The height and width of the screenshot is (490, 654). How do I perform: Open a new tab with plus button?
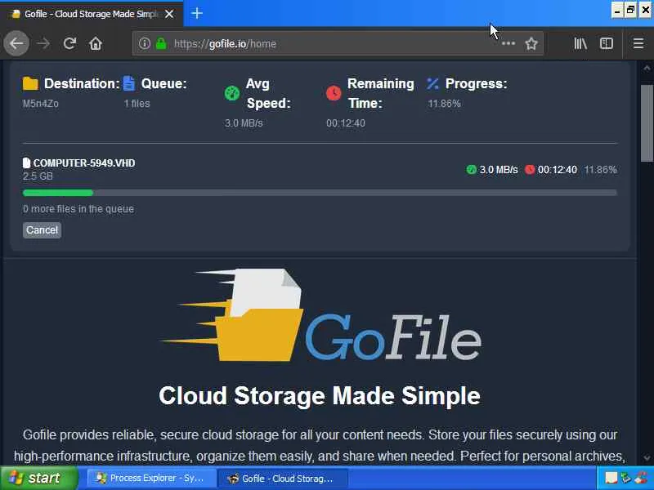pos(197,13)
